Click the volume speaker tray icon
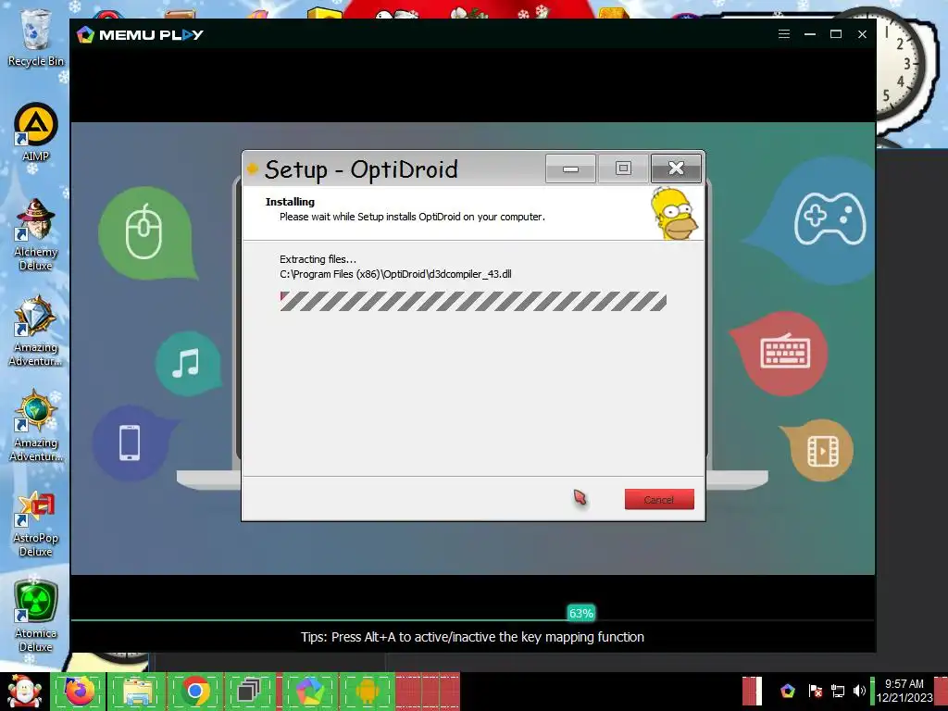This screenshot has height=711, width=948. [x=859, y=691]
